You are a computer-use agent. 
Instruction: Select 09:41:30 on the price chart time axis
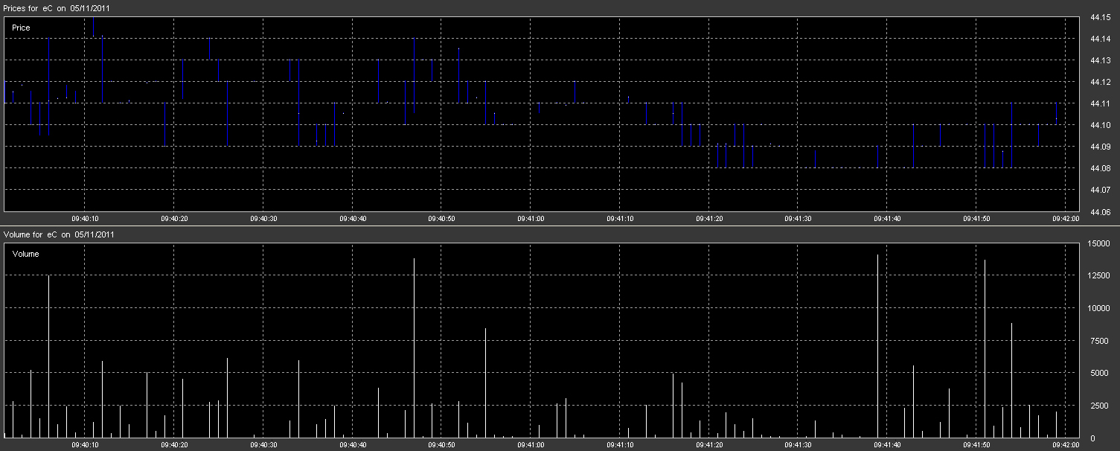coord(799,219)
